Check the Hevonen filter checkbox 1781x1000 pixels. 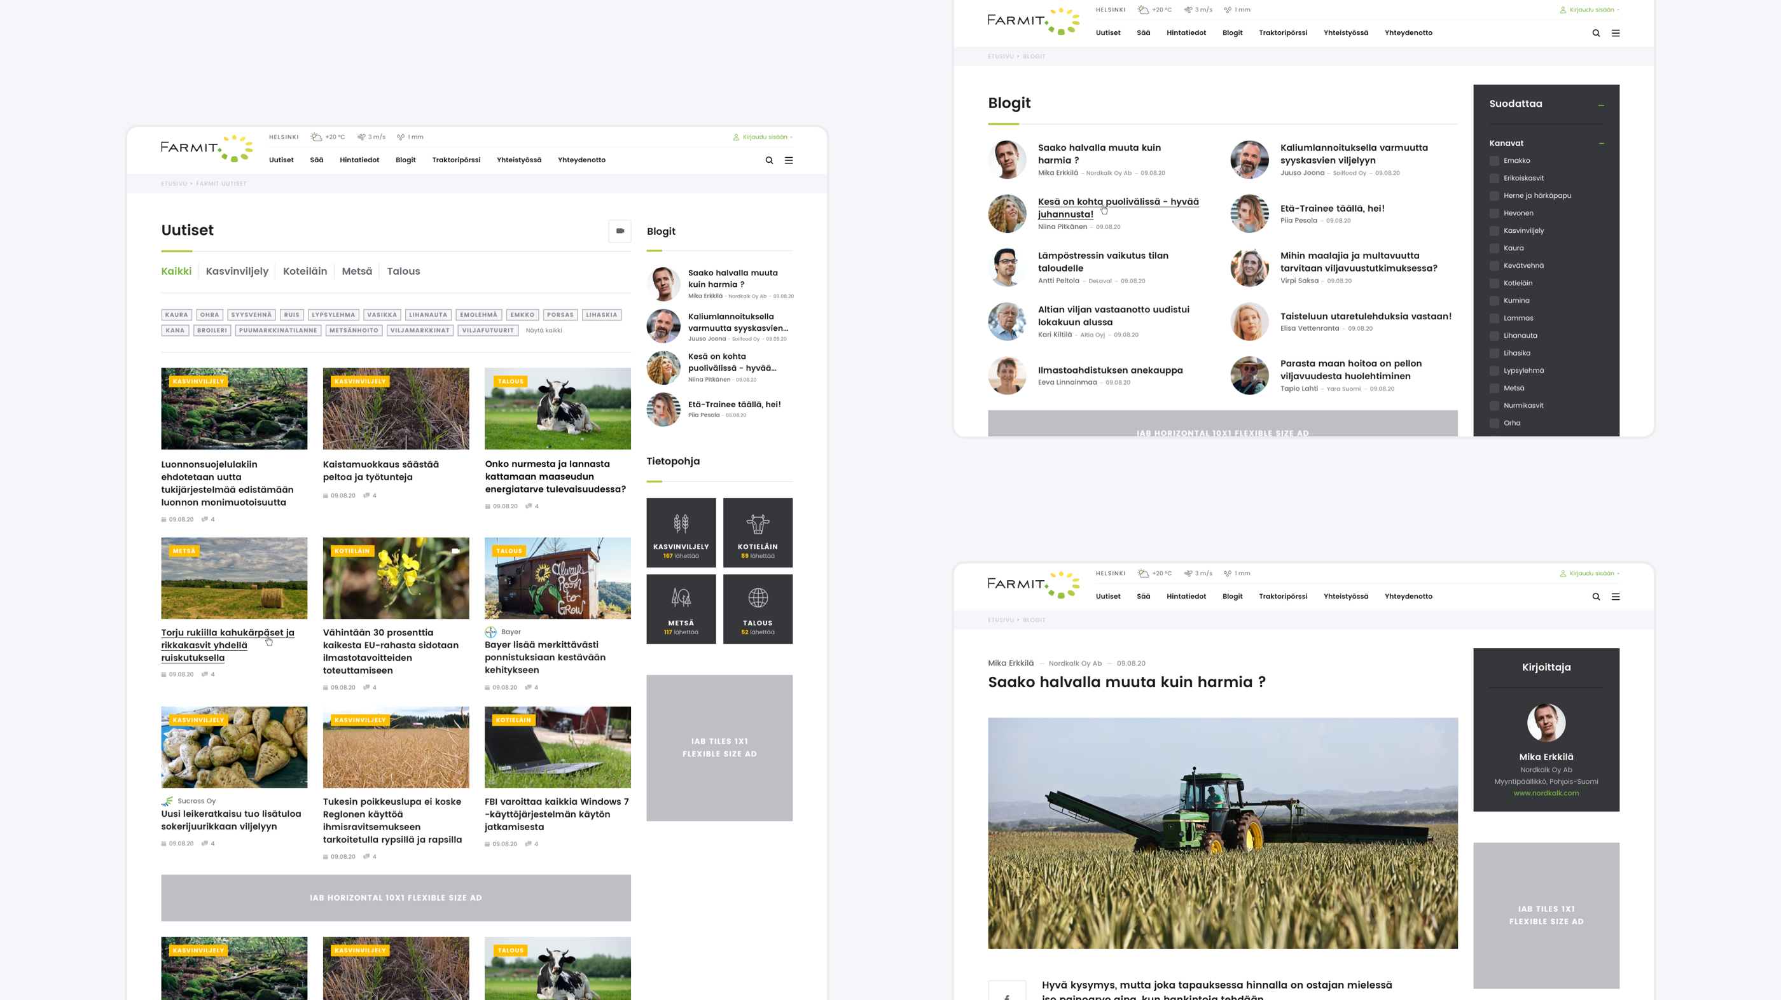pos(1494,213)
